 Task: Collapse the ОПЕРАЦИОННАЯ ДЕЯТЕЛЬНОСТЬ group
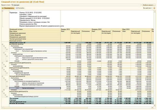pos(3,68)
